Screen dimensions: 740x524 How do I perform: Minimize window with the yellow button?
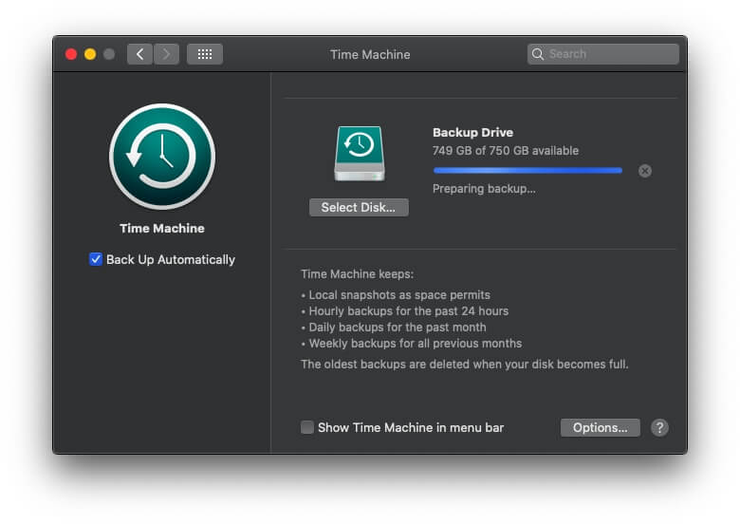click(90, 54)
